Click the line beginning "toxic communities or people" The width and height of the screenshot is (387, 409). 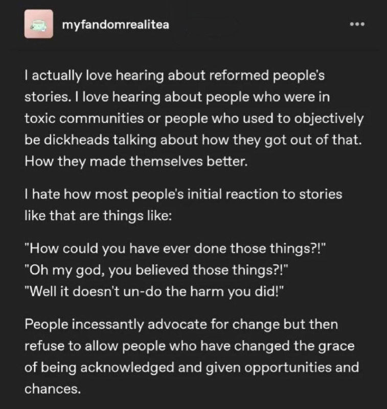tap(194, 119)
